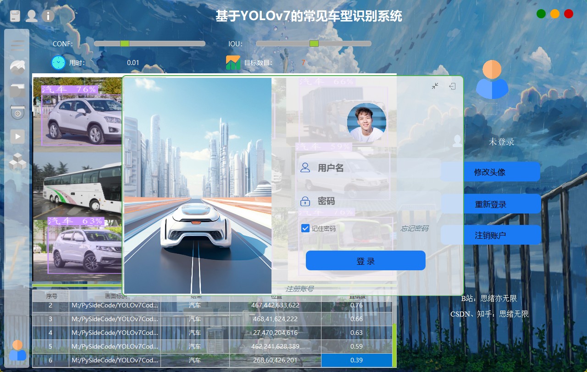Click the 注销账户 button
This screenshot has height=372, width=587.
491,235
